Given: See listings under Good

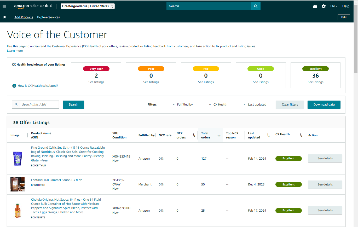Looking at the screenshot, I should pyautogui.click(x=261, y=82).
